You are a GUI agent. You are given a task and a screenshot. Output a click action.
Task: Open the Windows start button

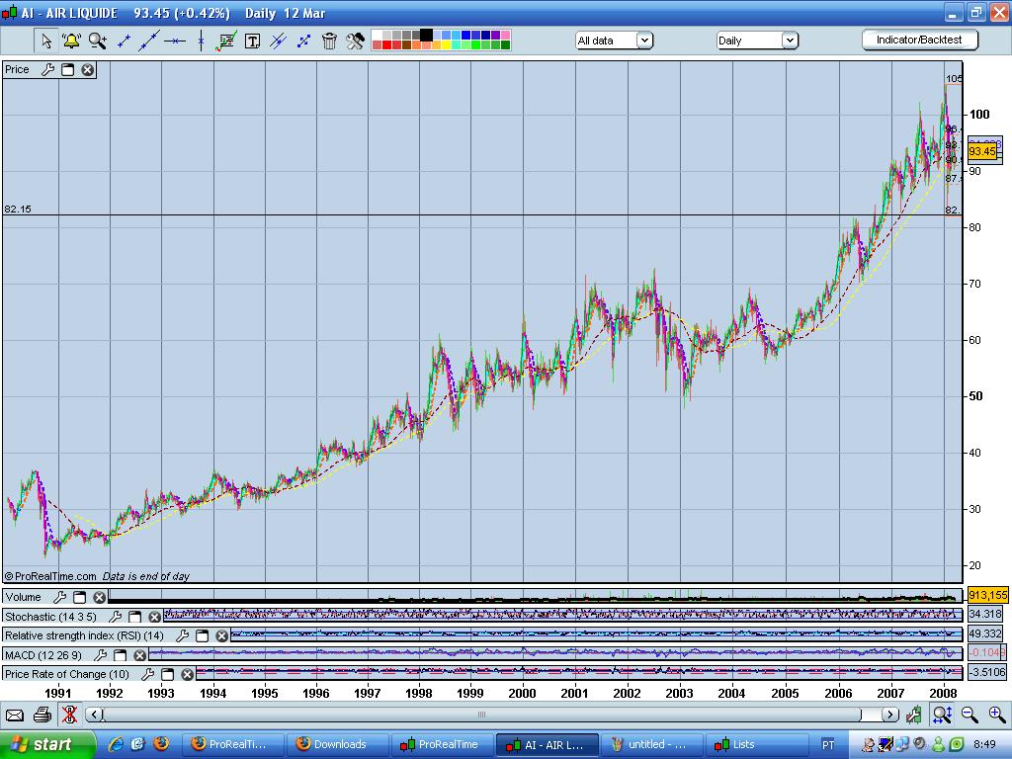pos(46,745)
